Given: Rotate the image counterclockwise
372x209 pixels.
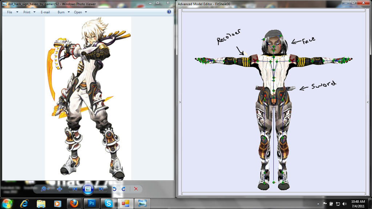Looking at the screenshot, I should point(114,189).
